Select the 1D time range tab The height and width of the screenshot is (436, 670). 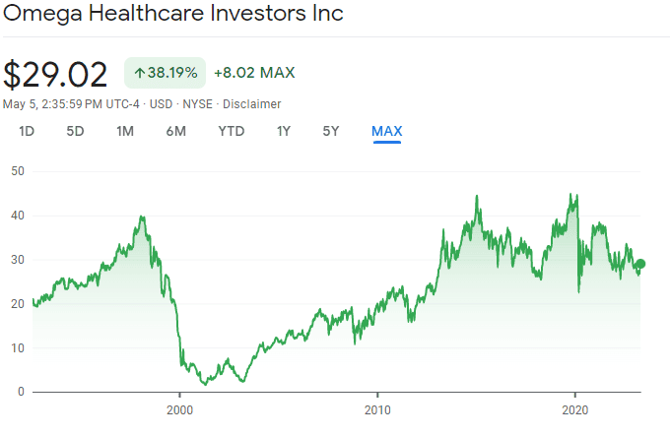pos(27,132)
